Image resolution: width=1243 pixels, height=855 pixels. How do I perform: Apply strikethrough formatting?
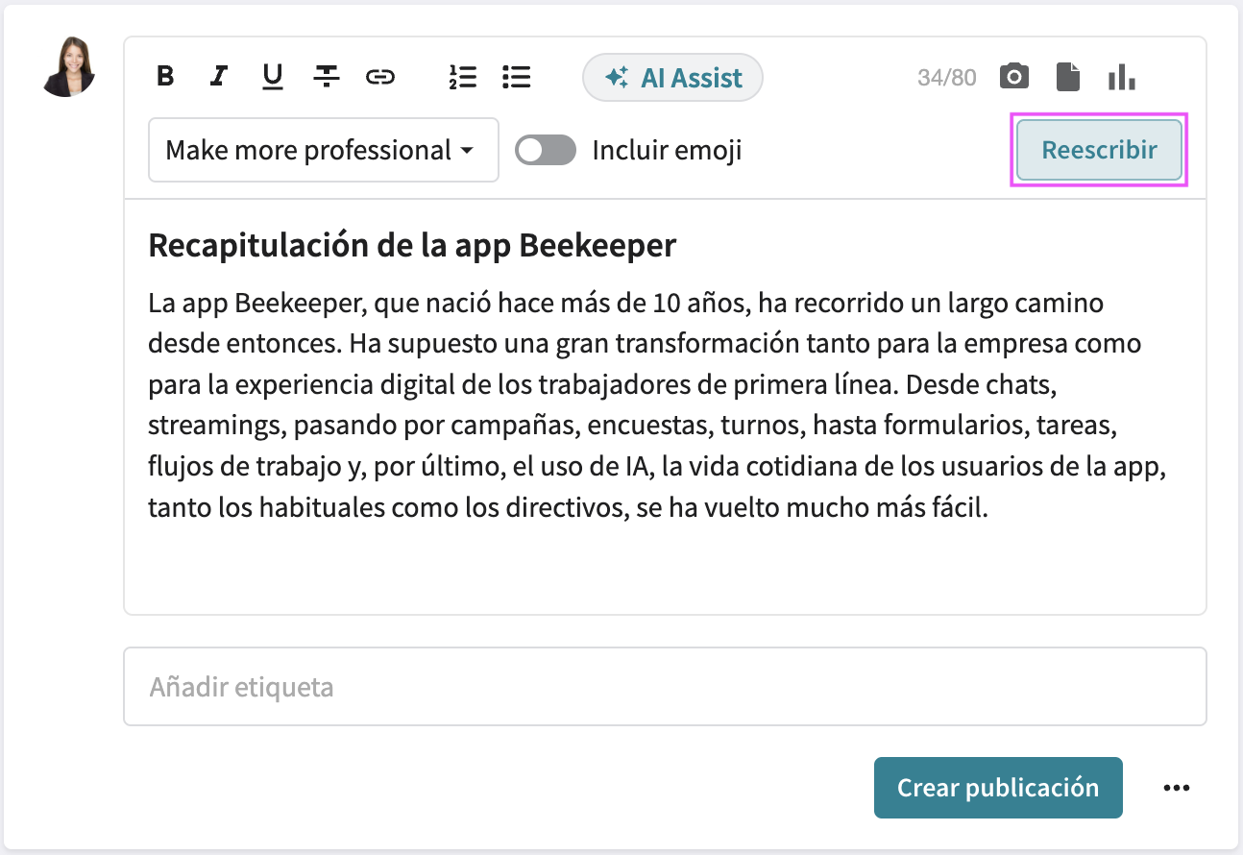point(327,77)
